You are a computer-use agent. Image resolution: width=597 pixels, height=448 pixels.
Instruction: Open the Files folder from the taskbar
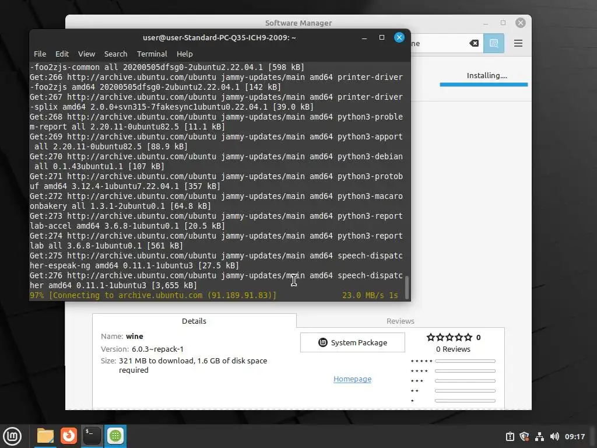(x=45, y=436)
